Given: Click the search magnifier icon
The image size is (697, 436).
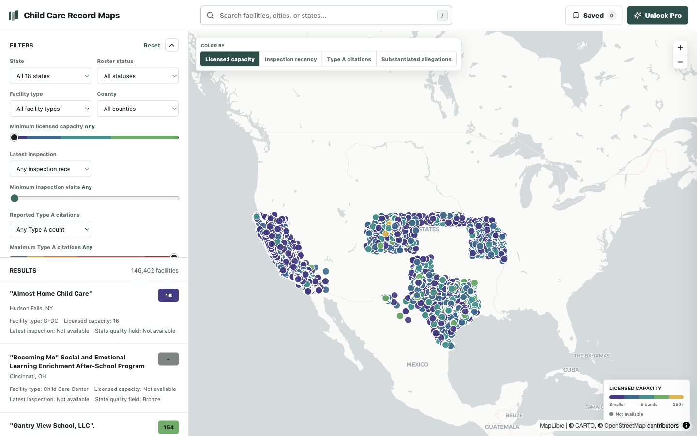Looking at the screenshot, I should point(211,16).
